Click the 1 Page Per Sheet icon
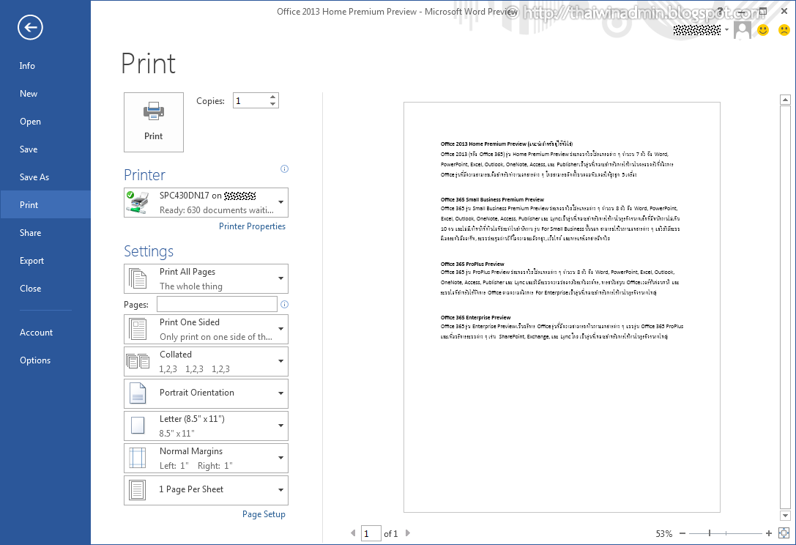Screen dimensions: 796x545 click(x=138, y=489)
